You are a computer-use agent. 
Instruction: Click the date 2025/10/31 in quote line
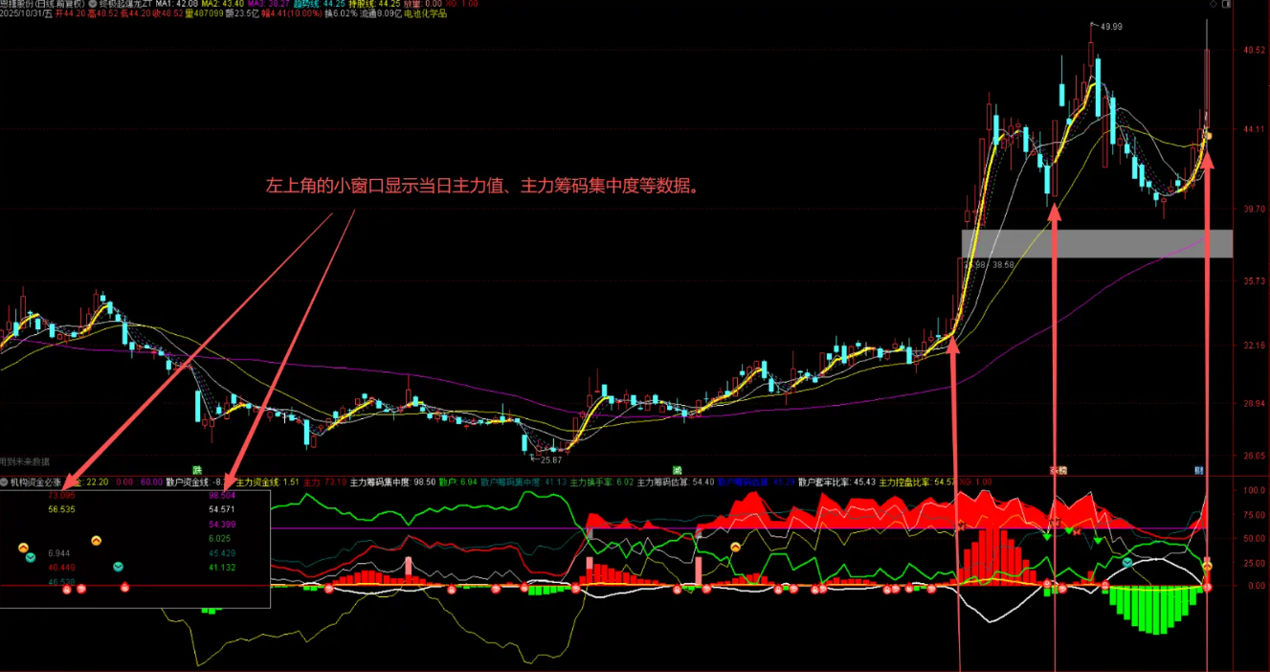tap(24, 14)
